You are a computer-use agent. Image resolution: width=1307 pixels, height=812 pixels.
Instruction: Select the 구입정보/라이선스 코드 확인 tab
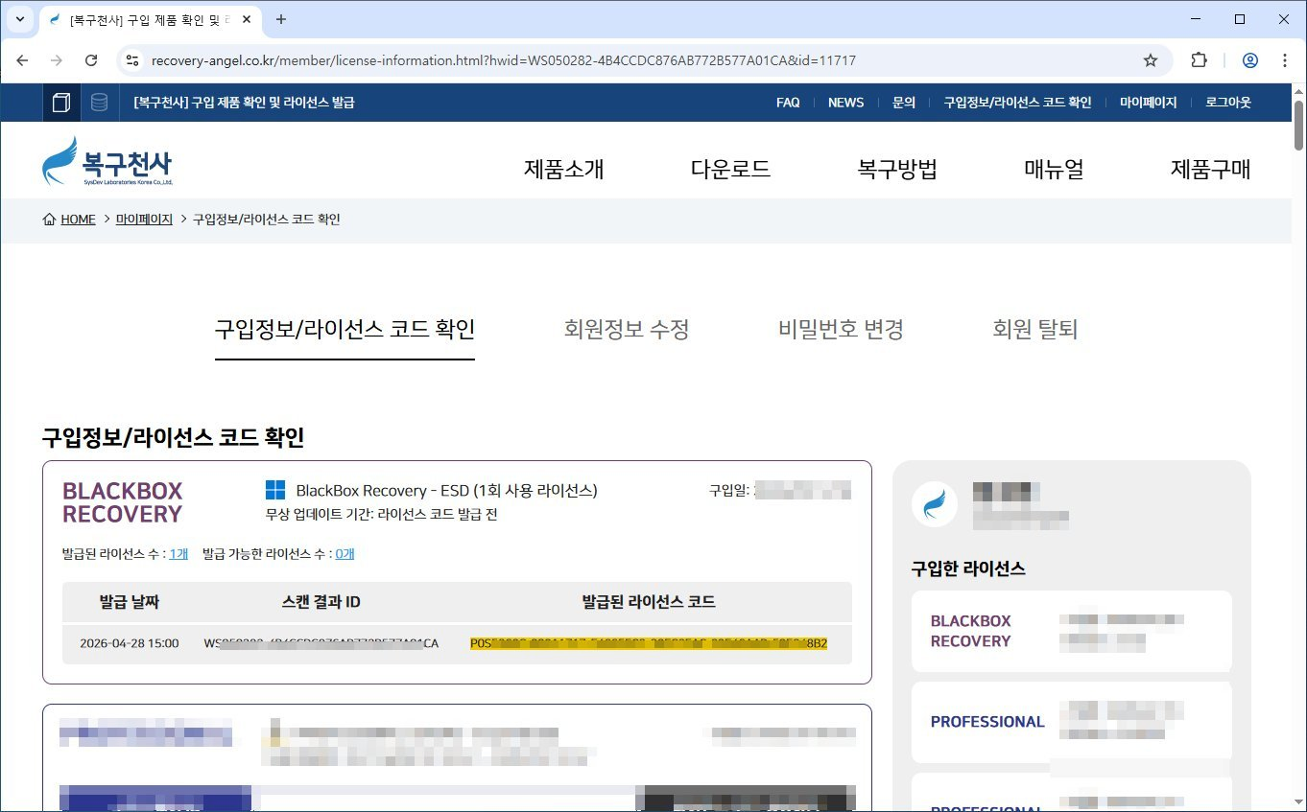pos(345,330)
